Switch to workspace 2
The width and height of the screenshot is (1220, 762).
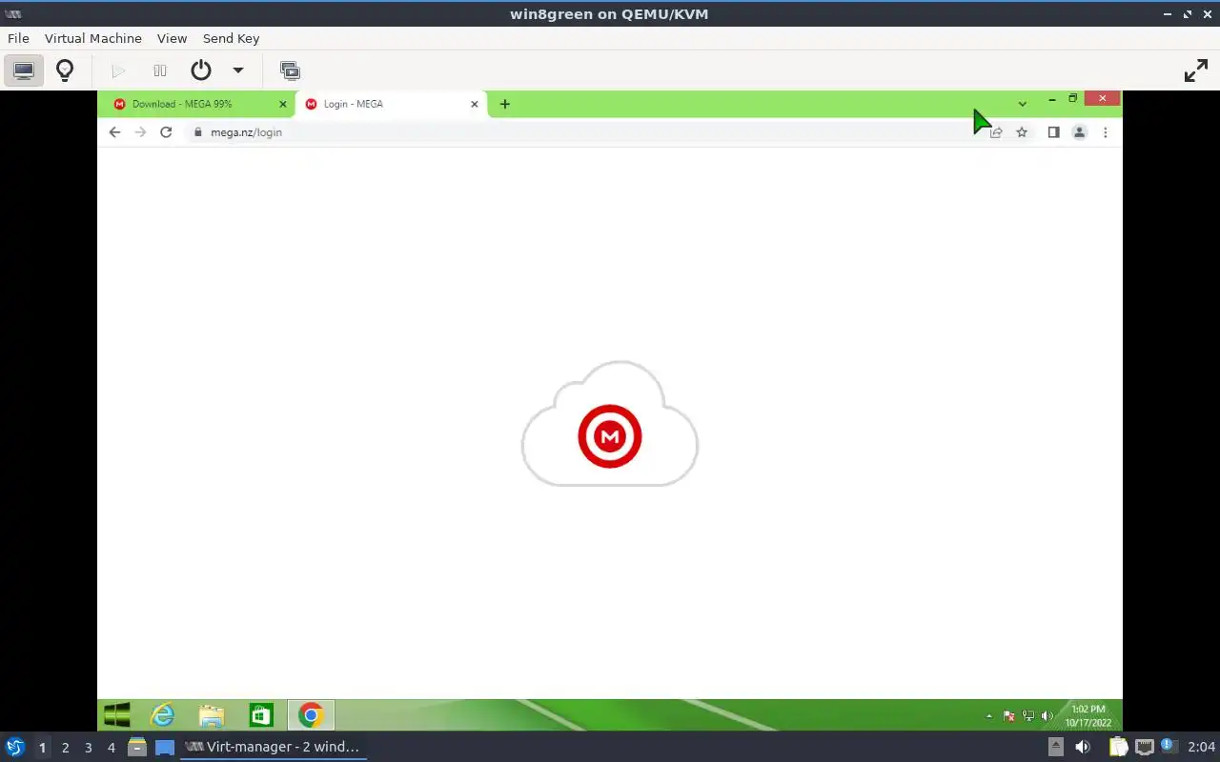pyautogui.click(x=65, y=748)
